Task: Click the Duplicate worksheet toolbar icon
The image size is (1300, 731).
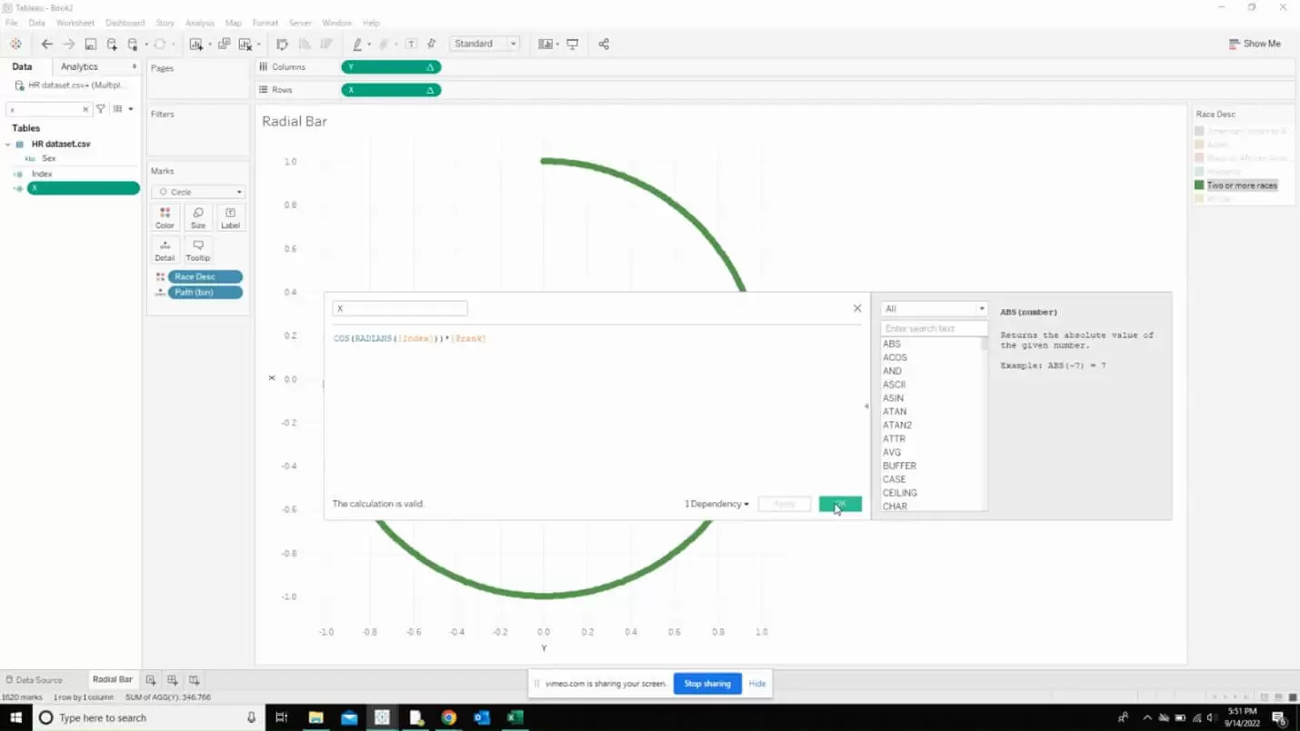Action: (224, 44)
